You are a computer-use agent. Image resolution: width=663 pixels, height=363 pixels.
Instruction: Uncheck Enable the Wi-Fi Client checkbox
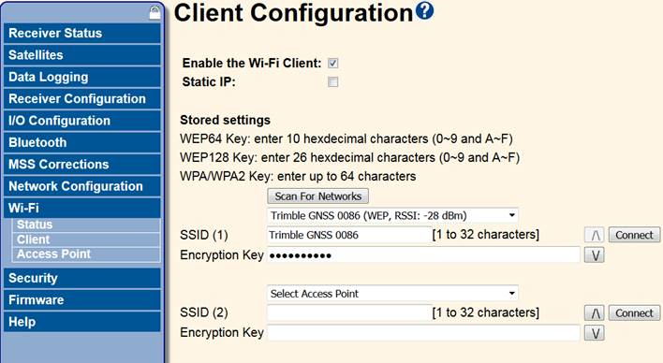[333, 64]
